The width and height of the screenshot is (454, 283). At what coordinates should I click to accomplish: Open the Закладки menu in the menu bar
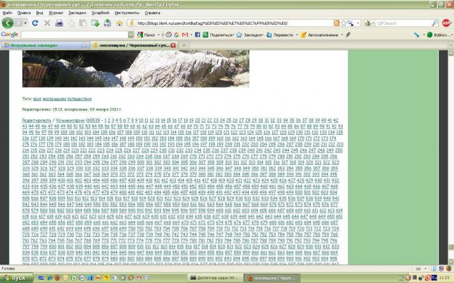point(77,13)
